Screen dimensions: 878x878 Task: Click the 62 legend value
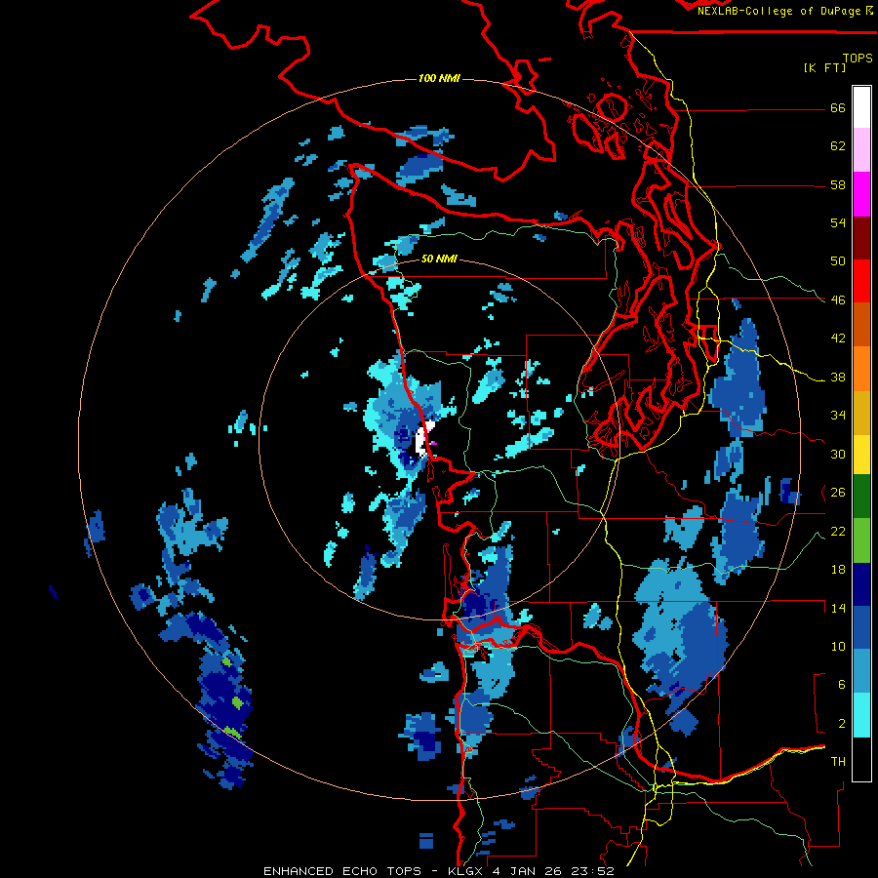[x=838, y=146]
